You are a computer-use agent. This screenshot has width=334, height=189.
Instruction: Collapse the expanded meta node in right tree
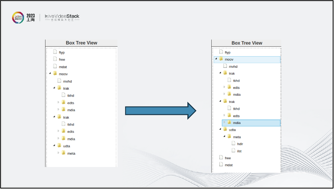[x=224, y=136]
